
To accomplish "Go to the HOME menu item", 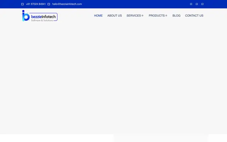I will click(x=98, y=16).
